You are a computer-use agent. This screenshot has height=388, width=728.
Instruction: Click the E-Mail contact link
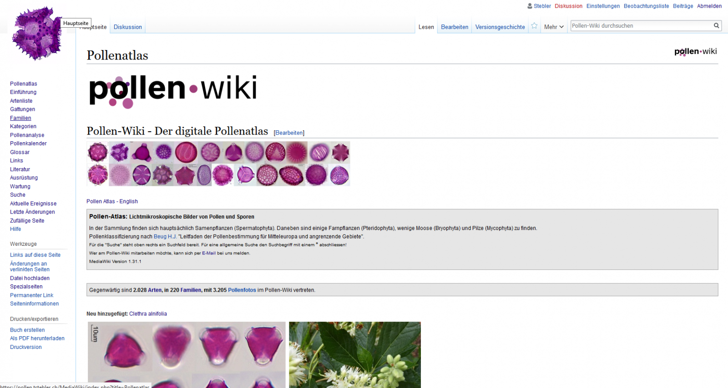pyautogui.click(x=209, y=253)
